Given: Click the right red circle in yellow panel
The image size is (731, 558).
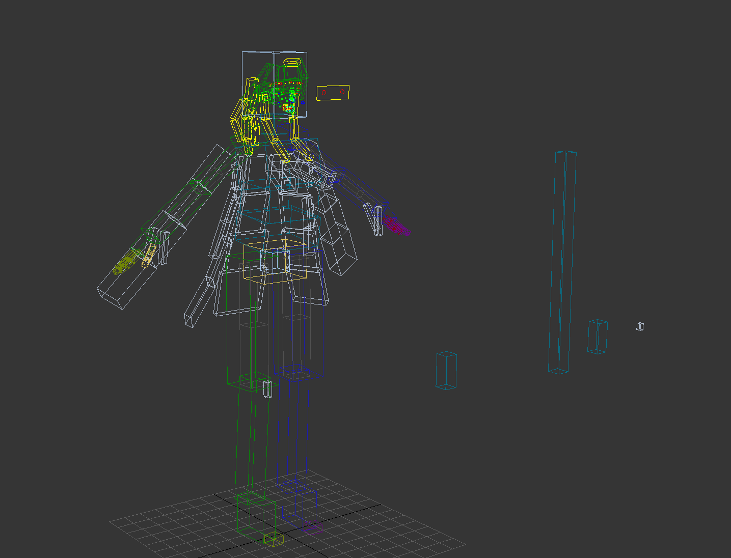Looking at the screenshot, I should pyautogui.click(x=342, y=92).
